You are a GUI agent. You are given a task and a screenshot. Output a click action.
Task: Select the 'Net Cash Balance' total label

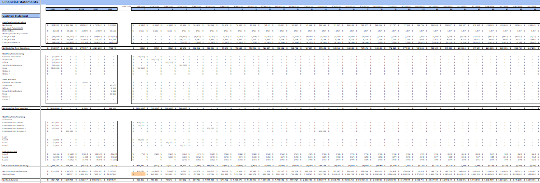(x=10, y=180)
